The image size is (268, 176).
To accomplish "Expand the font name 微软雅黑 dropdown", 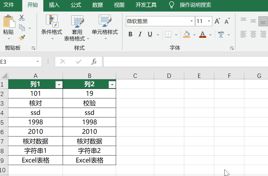I will [192, 21].
